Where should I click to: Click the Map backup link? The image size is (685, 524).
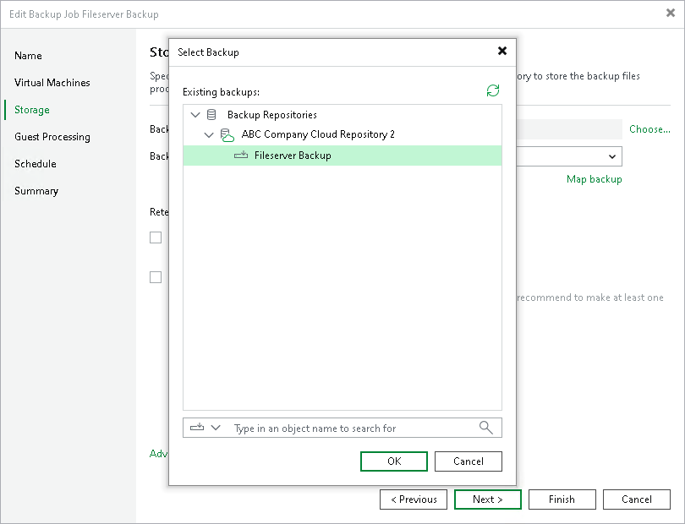[x=595, y=179]
